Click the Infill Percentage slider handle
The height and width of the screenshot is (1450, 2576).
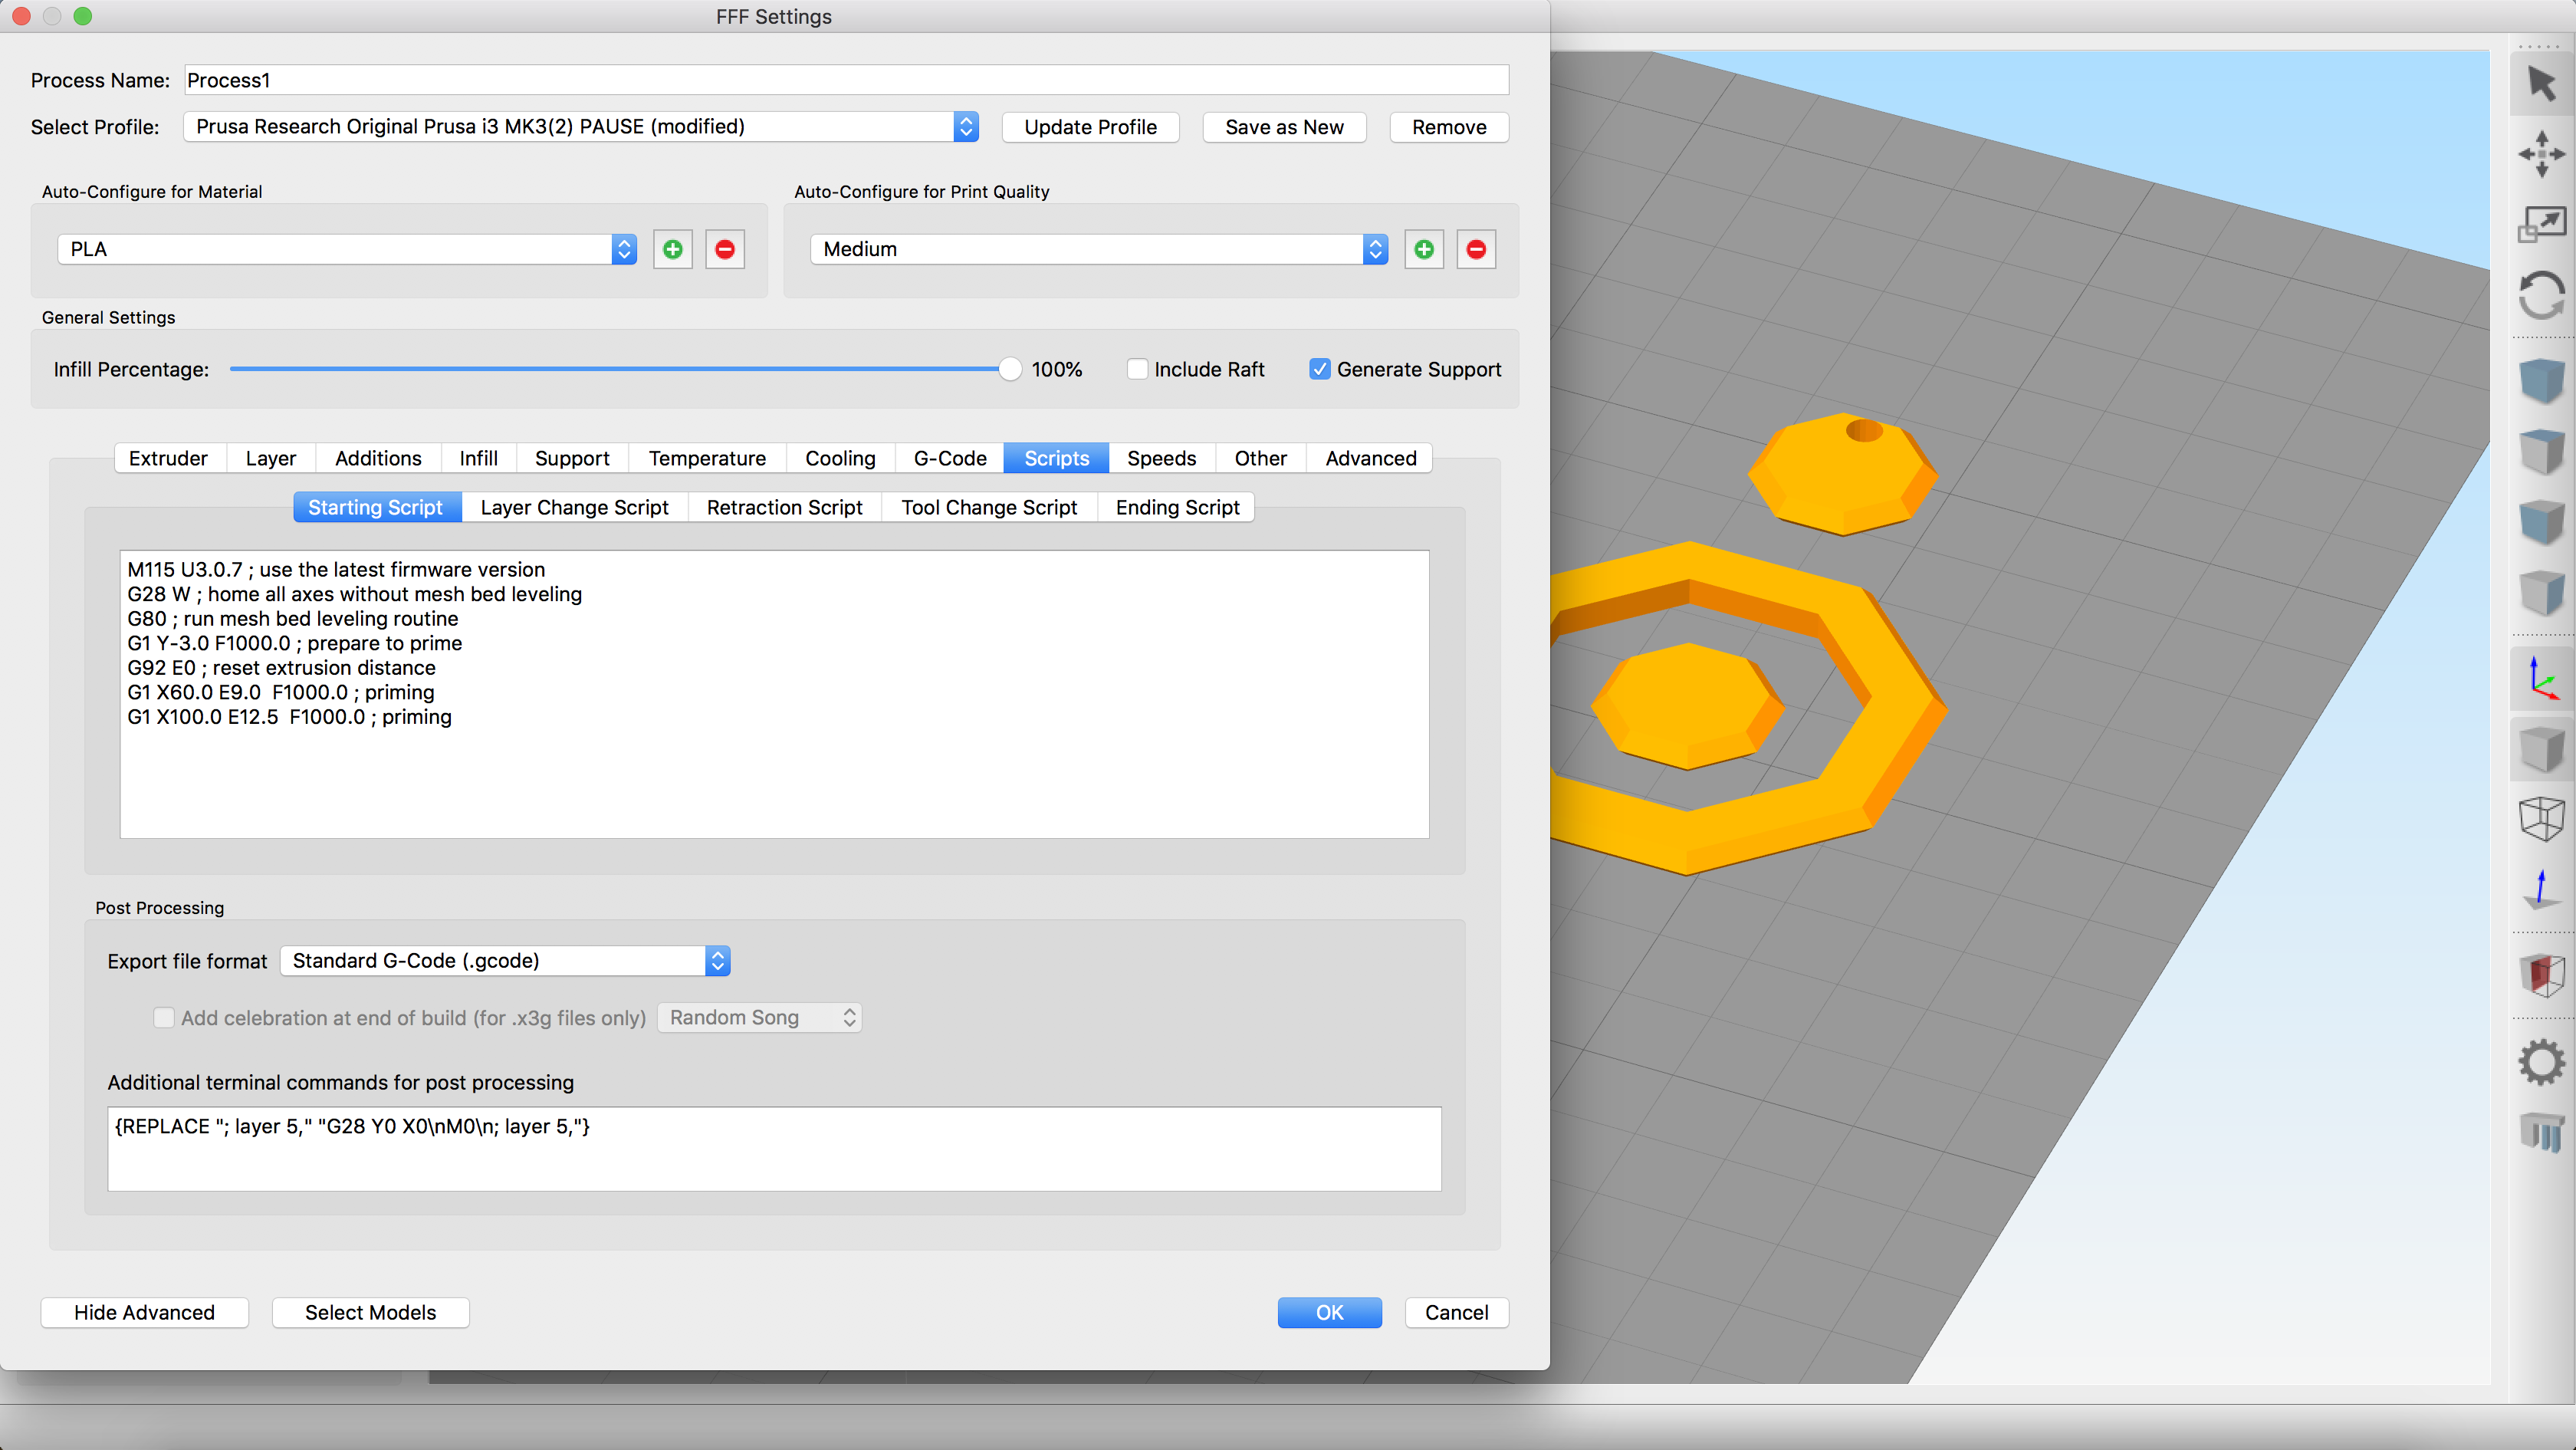coord(1010,369)
